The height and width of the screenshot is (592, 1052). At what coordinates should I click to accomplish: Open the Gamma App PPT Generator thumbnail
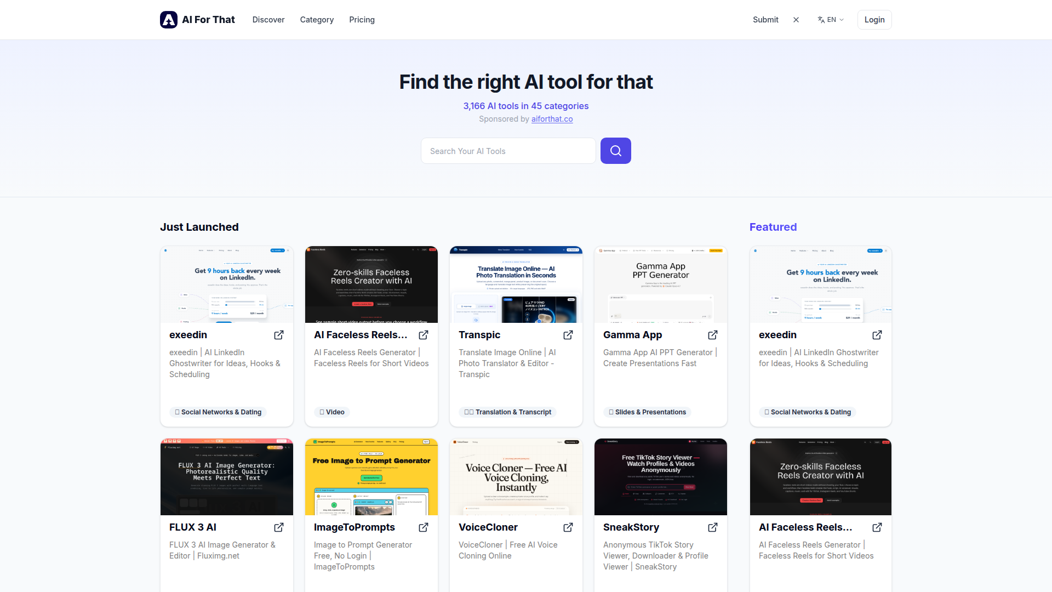[661, 284]
